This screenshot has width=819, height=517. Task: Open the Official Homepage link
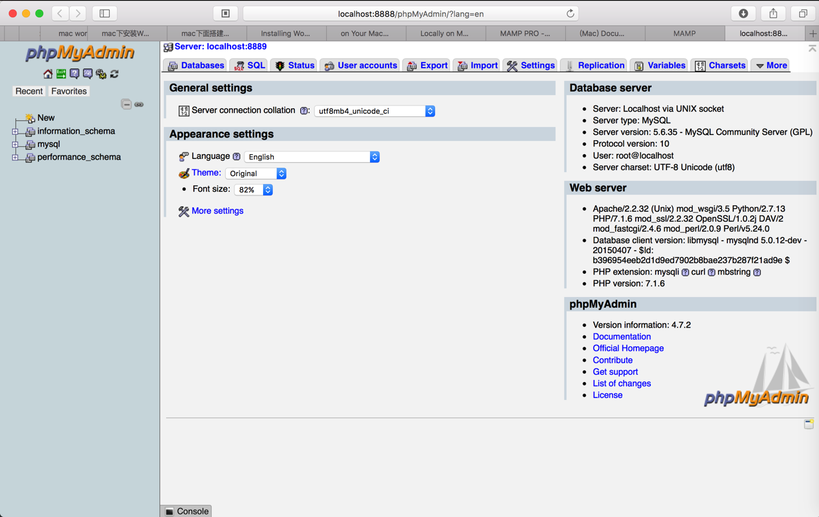click(x=628, y=348)
